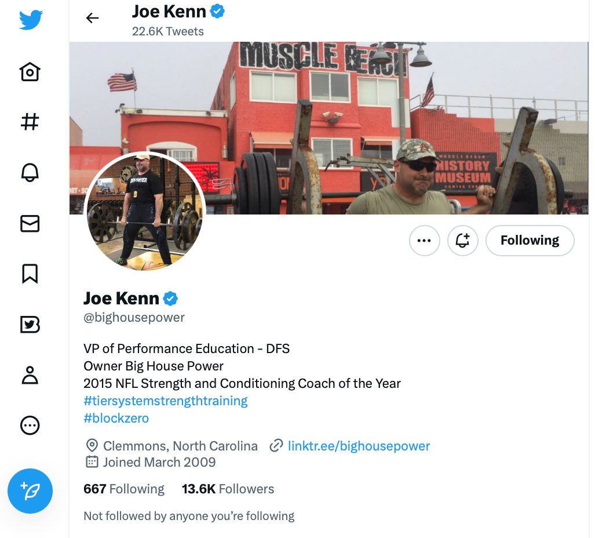Open Notifications bell in sidebar
The image size is (595, 538).
30,172
